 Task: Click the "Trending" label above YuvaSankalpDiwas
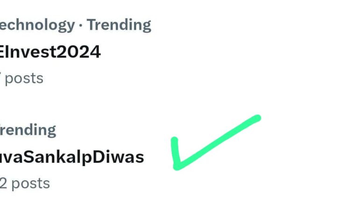28,130
